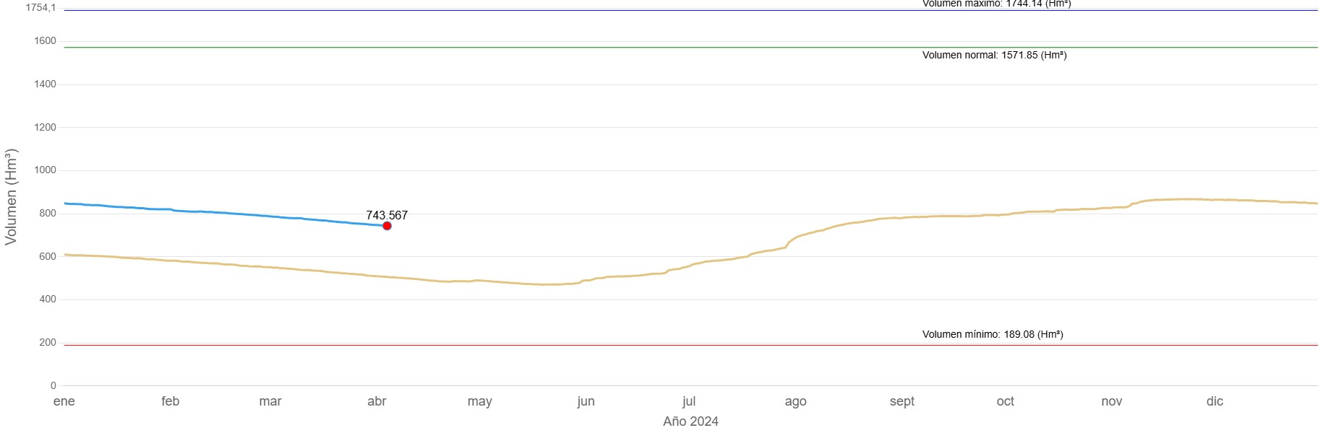
Task: Click the "Volumen (Hm³)" y-axis title
Action: [11, 197]
